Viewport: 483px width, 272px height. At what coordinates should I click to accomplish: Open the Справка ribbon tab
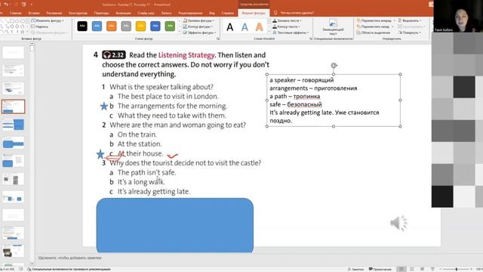pyautogui.click(x=227, y=13)
